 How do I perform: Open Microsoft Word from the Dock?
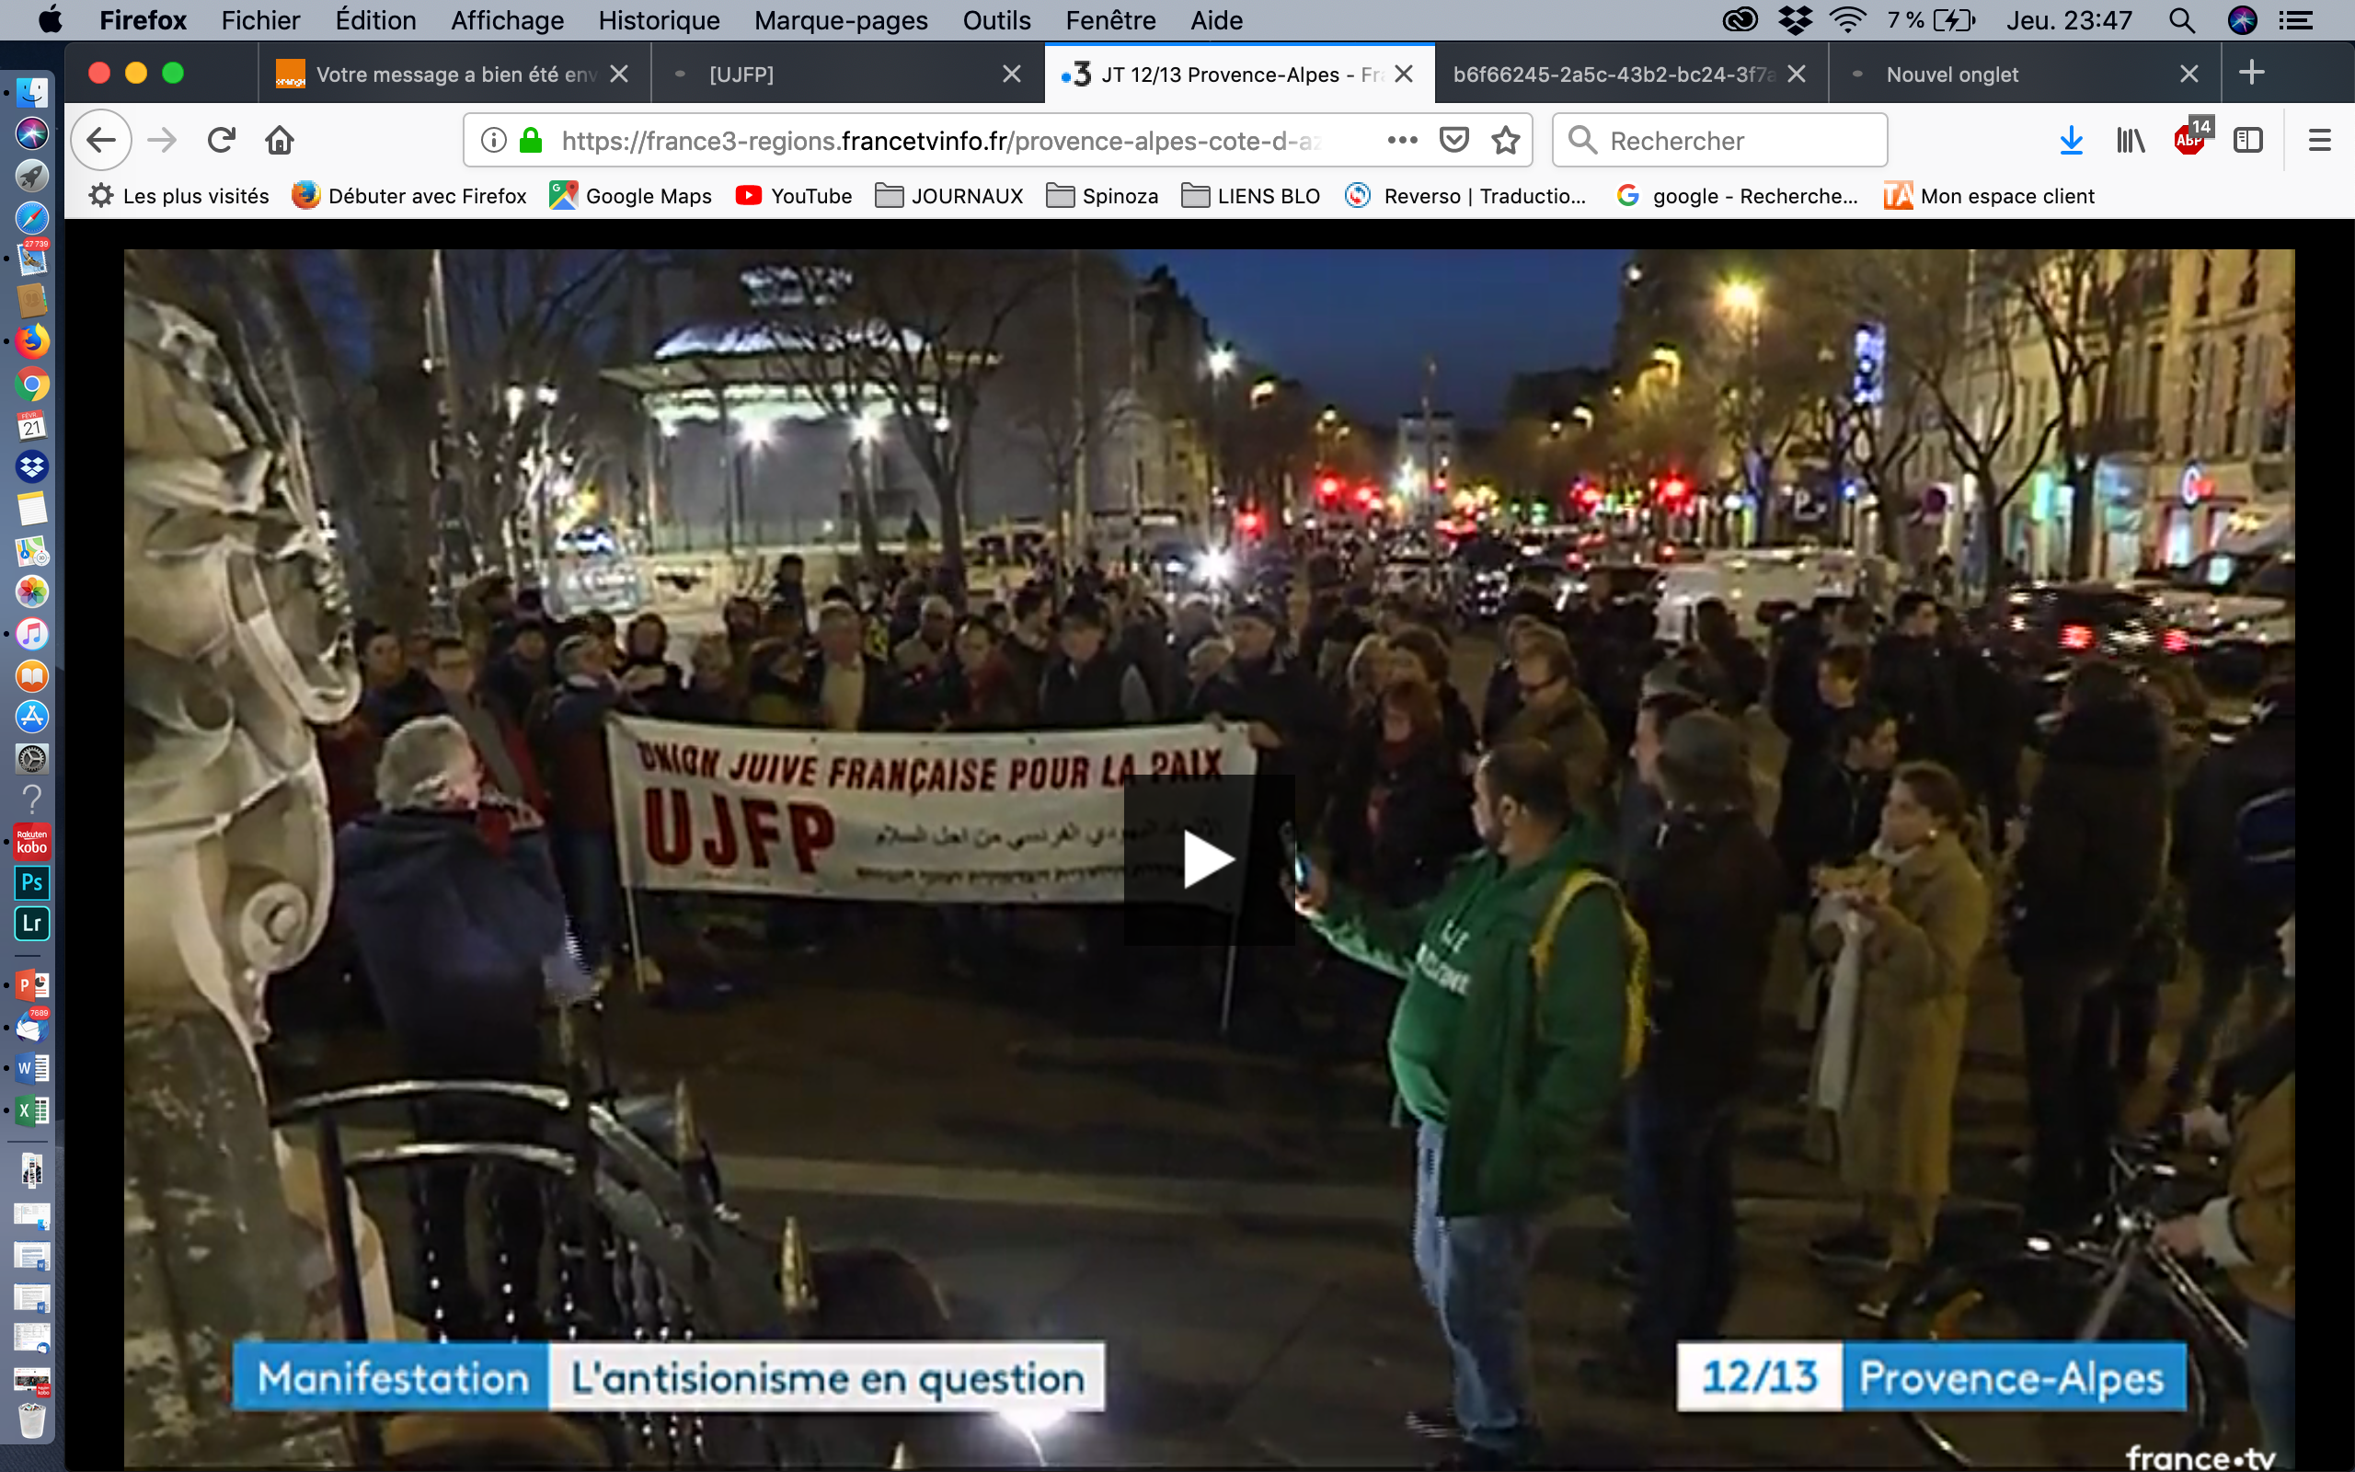coord(32,1068)
